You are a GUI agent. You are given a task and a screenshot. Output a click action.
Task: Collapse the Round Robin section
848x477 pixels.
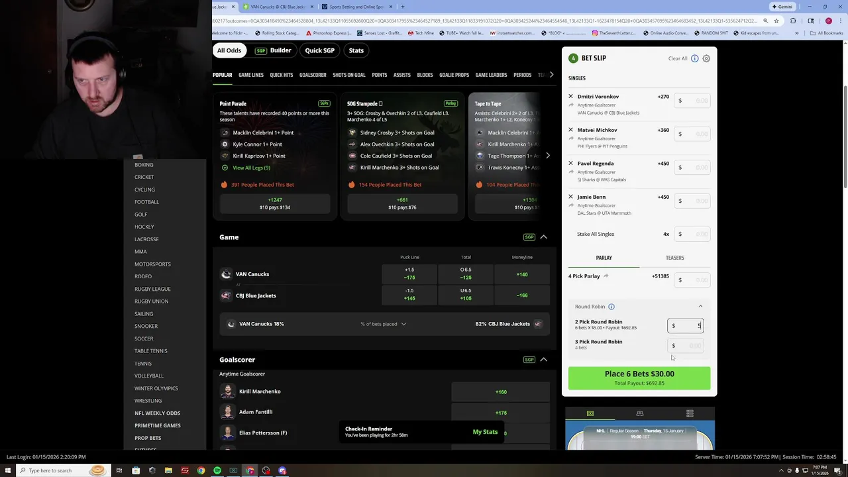pyautogui.click(x=700, y=307)
